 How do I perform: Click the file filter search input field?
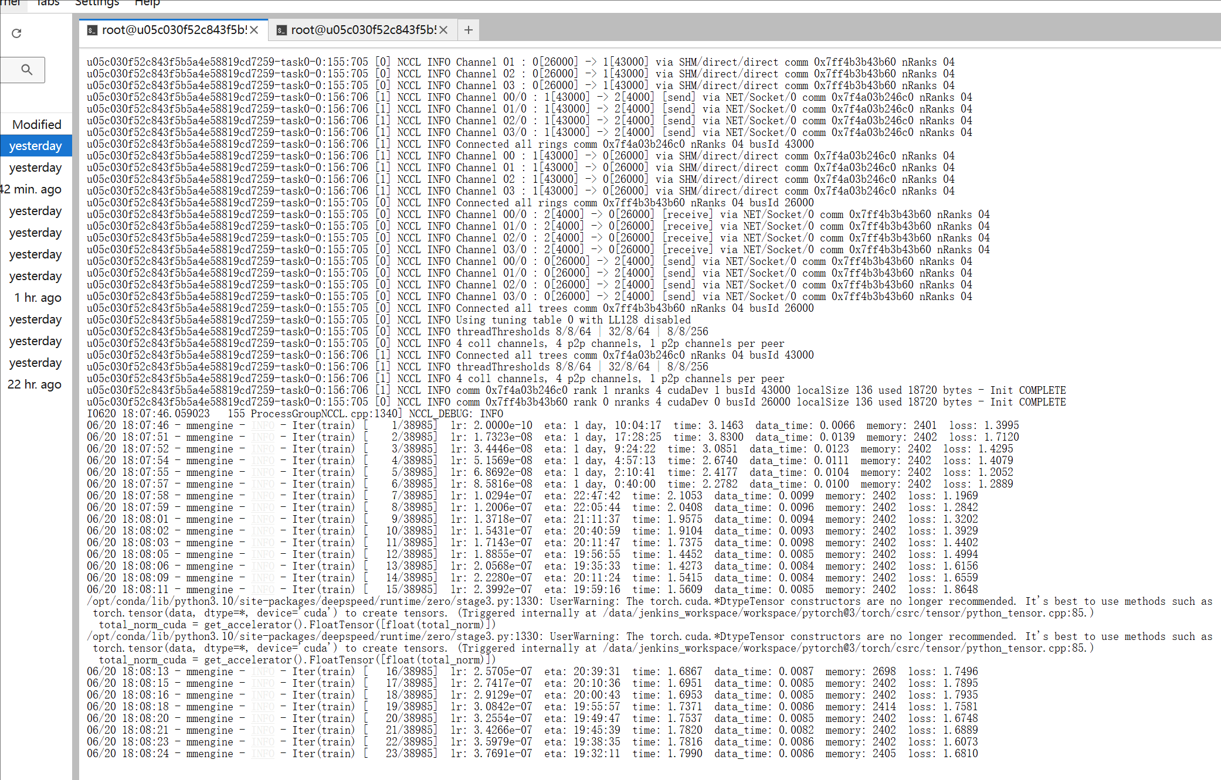pos(12,70)
